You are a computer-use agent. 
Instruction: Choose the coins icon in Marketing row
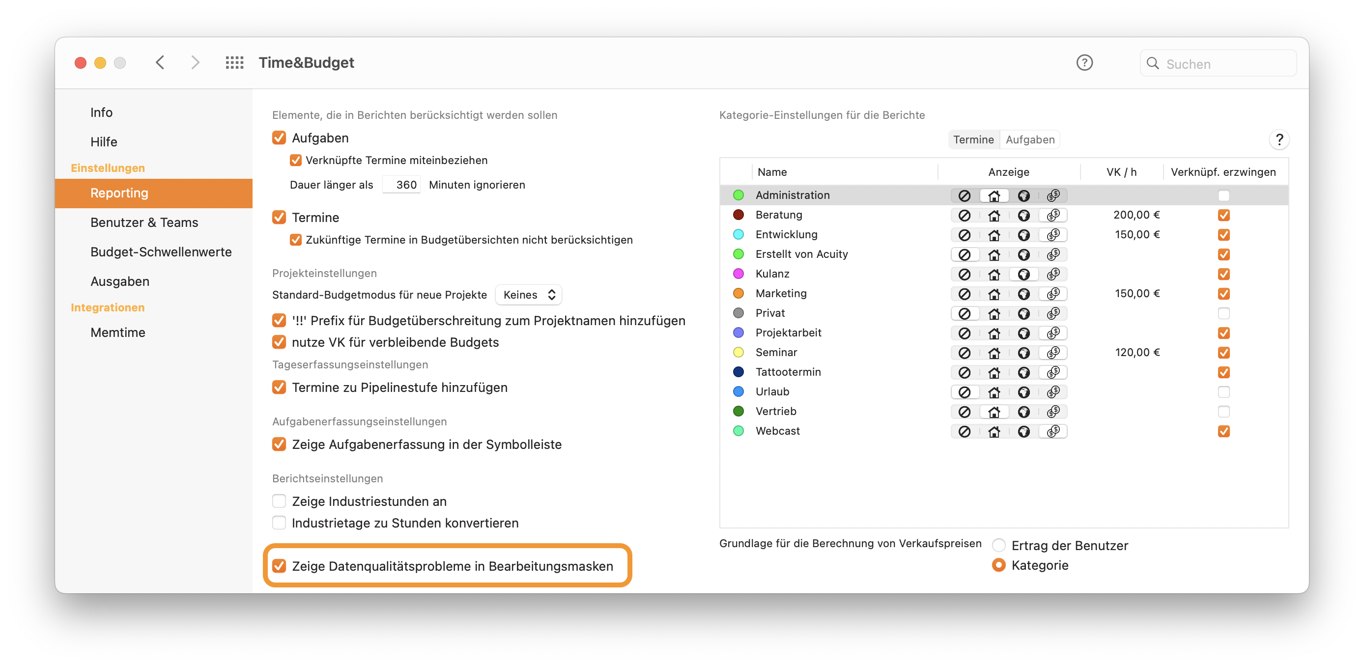point(1053,293)
